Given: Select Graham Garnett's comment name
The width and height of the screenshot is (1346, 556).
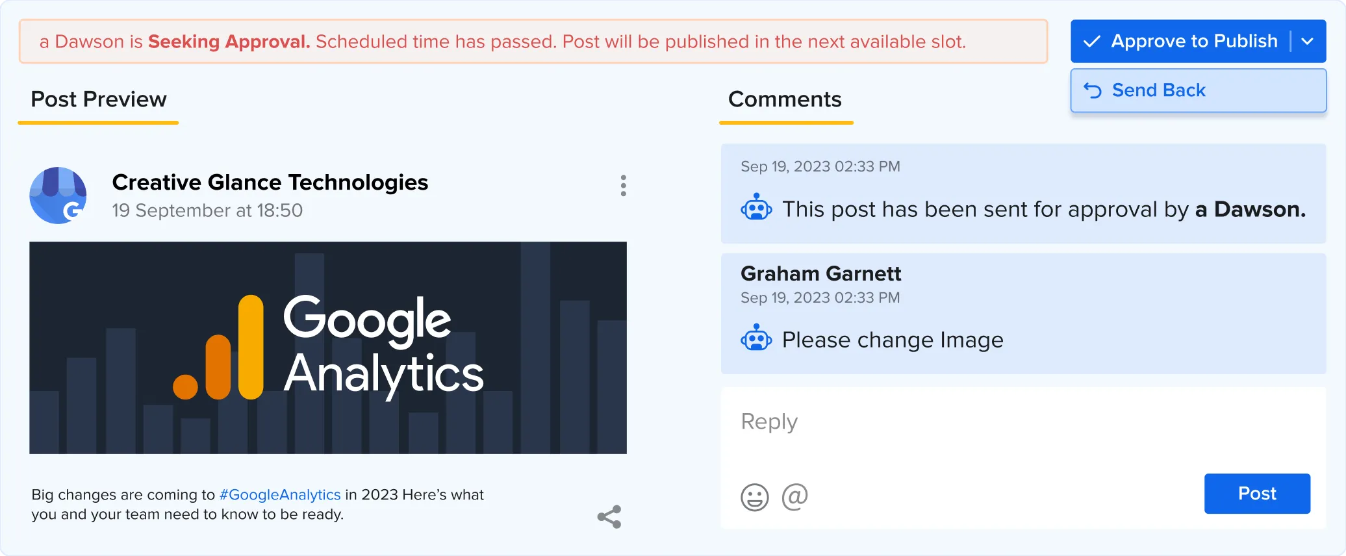Looking at the screenshot, I should (820, 274).
